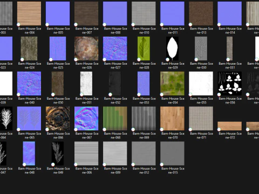This screenshot has height=194, width=259.
Task: Click the sync status circle on Barn-House-Scene-072
Action: point(219,129)
